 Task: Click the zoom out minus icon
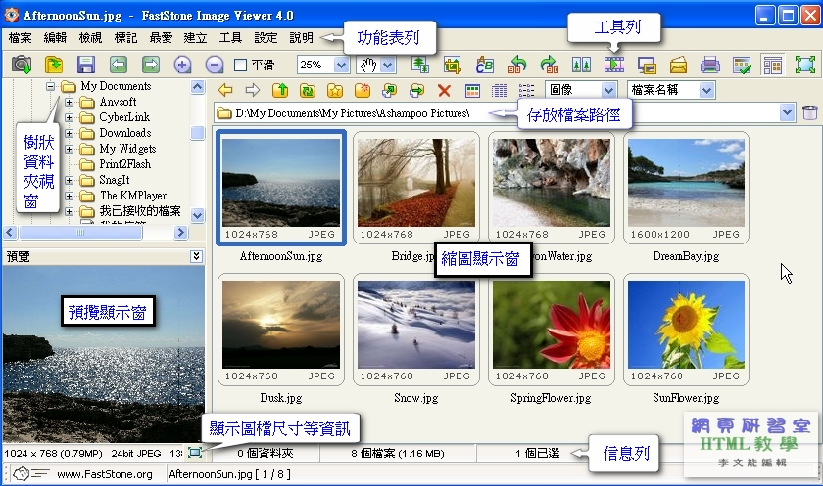pos(215,65)
